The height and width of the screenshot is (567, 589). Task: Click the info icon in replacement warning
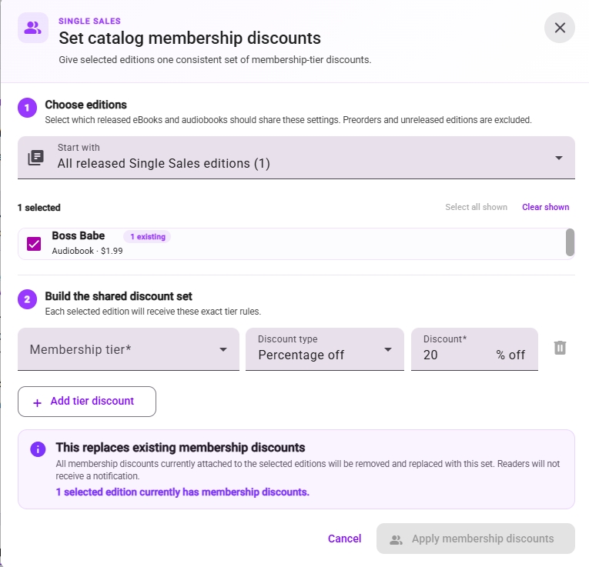click(x=38, y=449)
